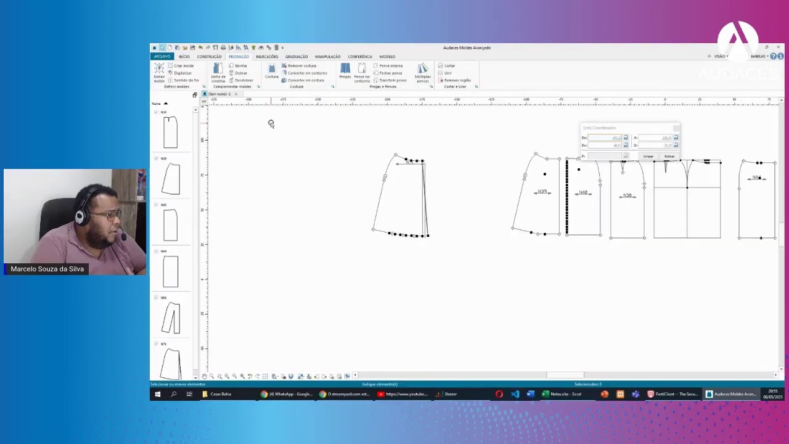Click Remover costura in the ribbon
The width and height of the screenshot is (789, 444).
299,65
